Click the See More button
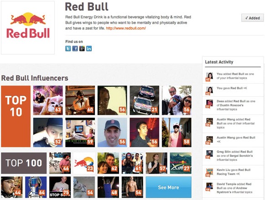 pyautogui.click(x=168, y=187)
